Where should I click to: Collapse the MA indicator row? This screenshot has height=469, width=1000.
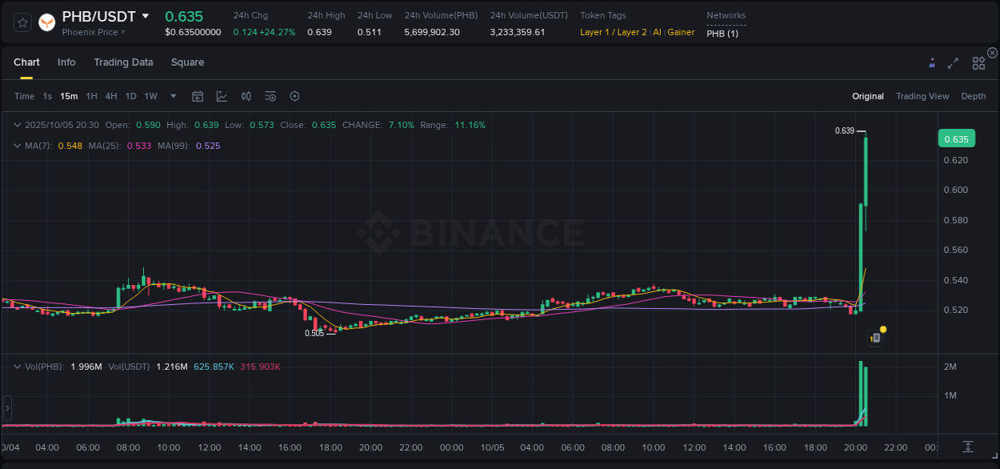pos(18,146)
